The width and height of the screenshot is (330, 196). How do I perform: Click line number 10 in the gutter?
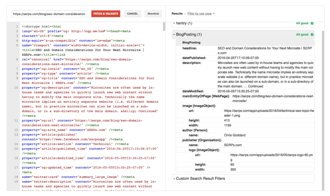[x=16, y=88]
